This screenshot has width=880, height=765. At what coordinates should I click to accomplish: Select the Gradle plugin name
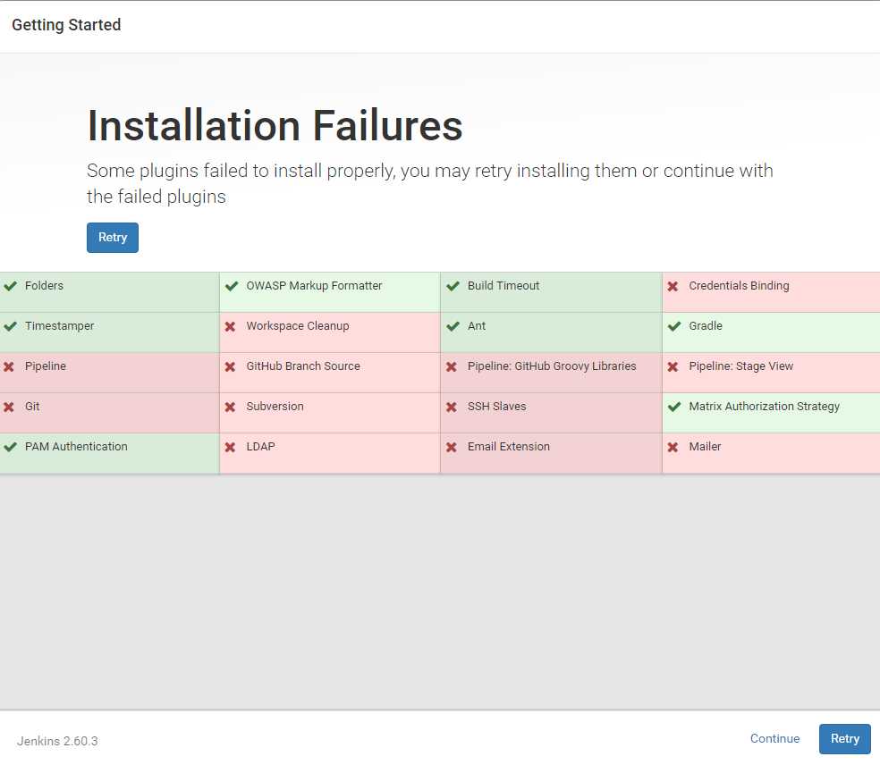[x=706, y=326]
